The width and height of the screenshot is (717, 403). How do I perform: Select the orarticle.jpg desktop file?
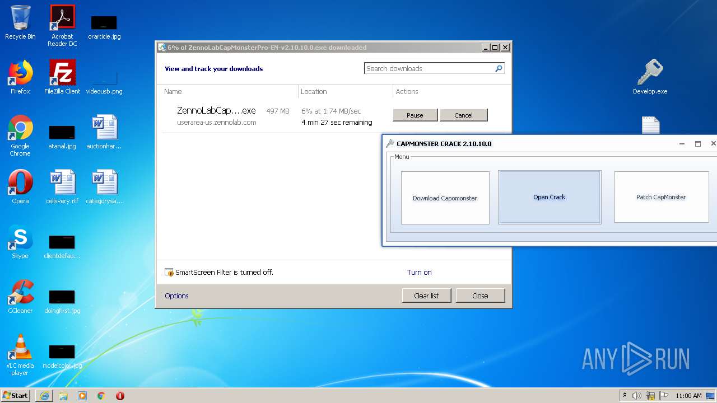(x=104, y=27)
